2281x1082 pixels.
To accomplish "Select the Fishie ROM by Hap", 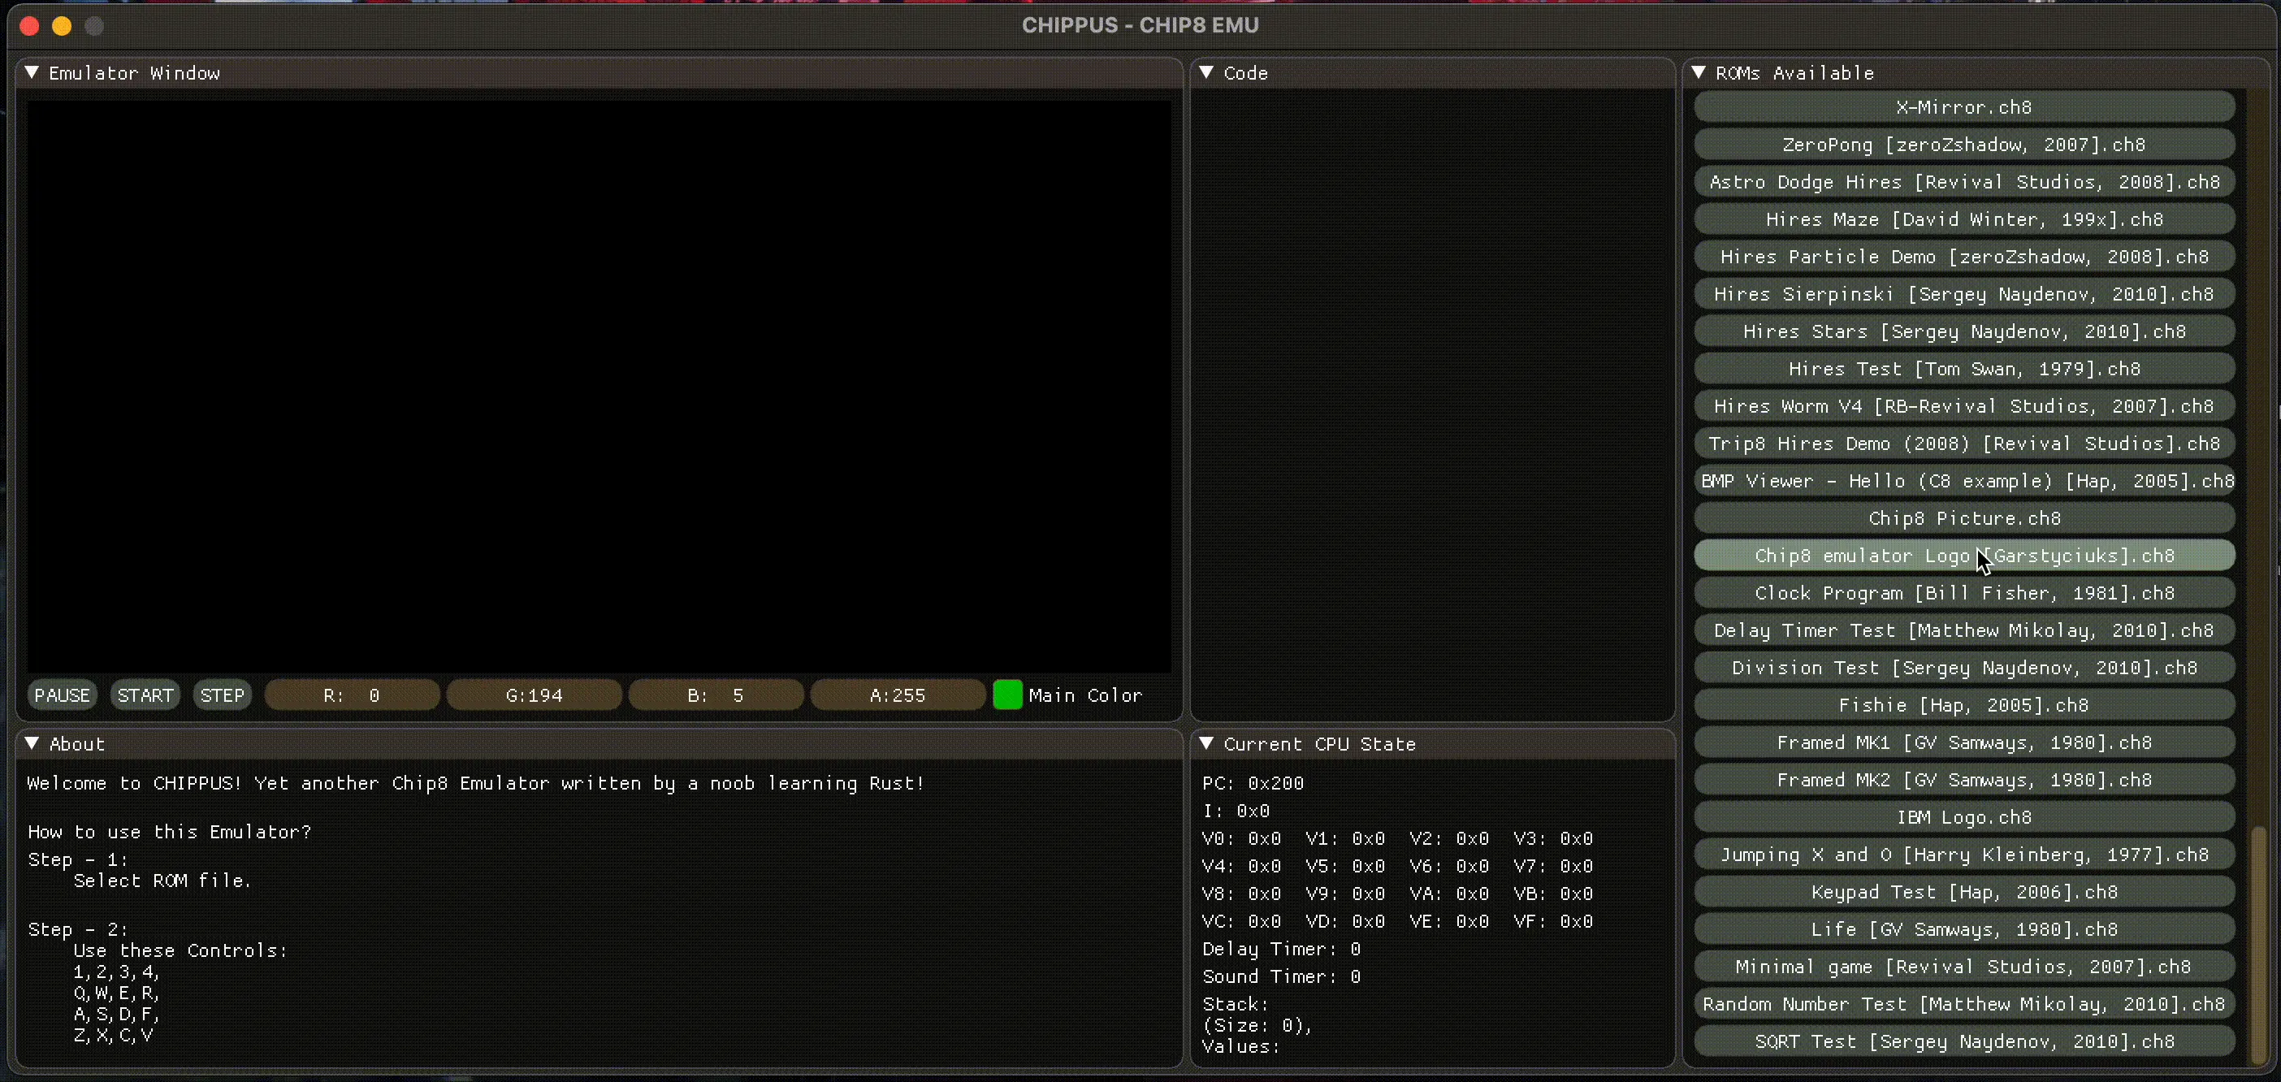I will click(x=1964, y=705).
